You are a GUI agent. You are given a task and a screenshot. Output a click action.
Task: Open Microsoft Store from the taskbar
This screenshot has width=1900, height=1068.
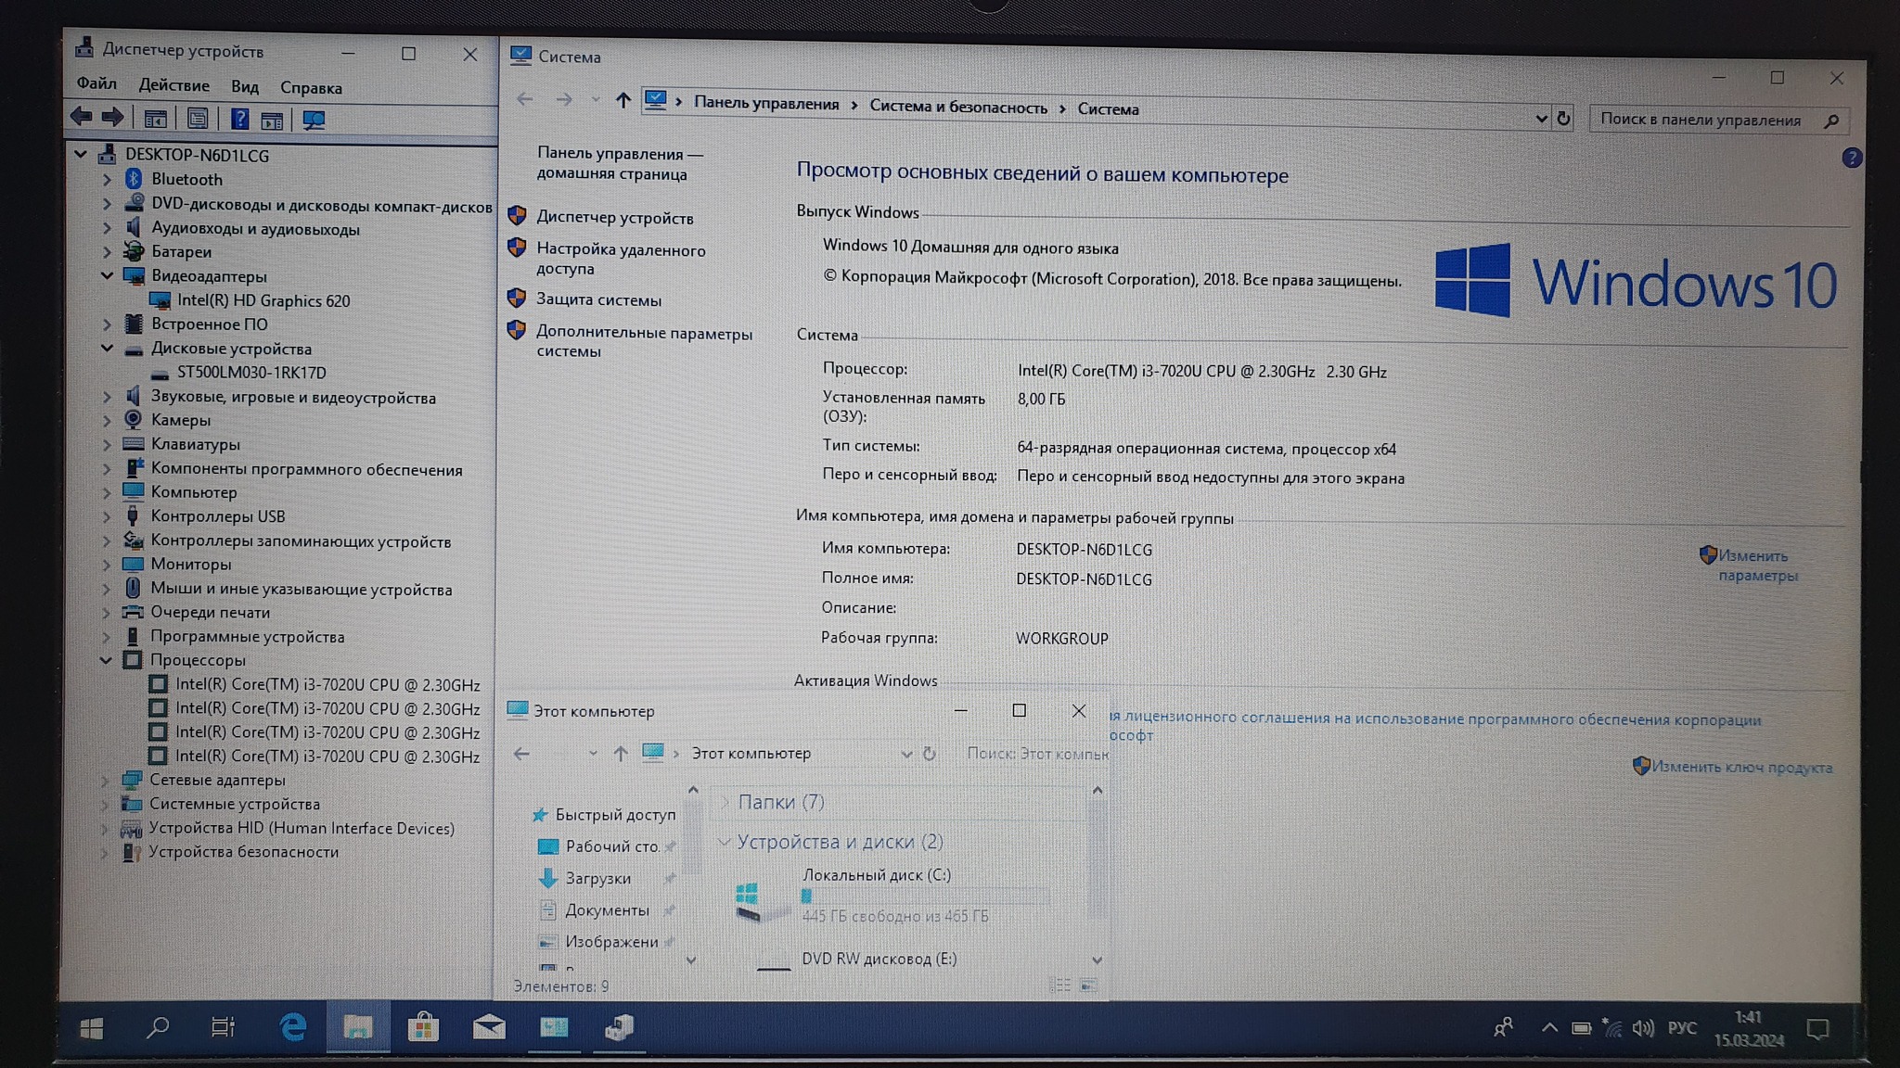coord(423,1027)
